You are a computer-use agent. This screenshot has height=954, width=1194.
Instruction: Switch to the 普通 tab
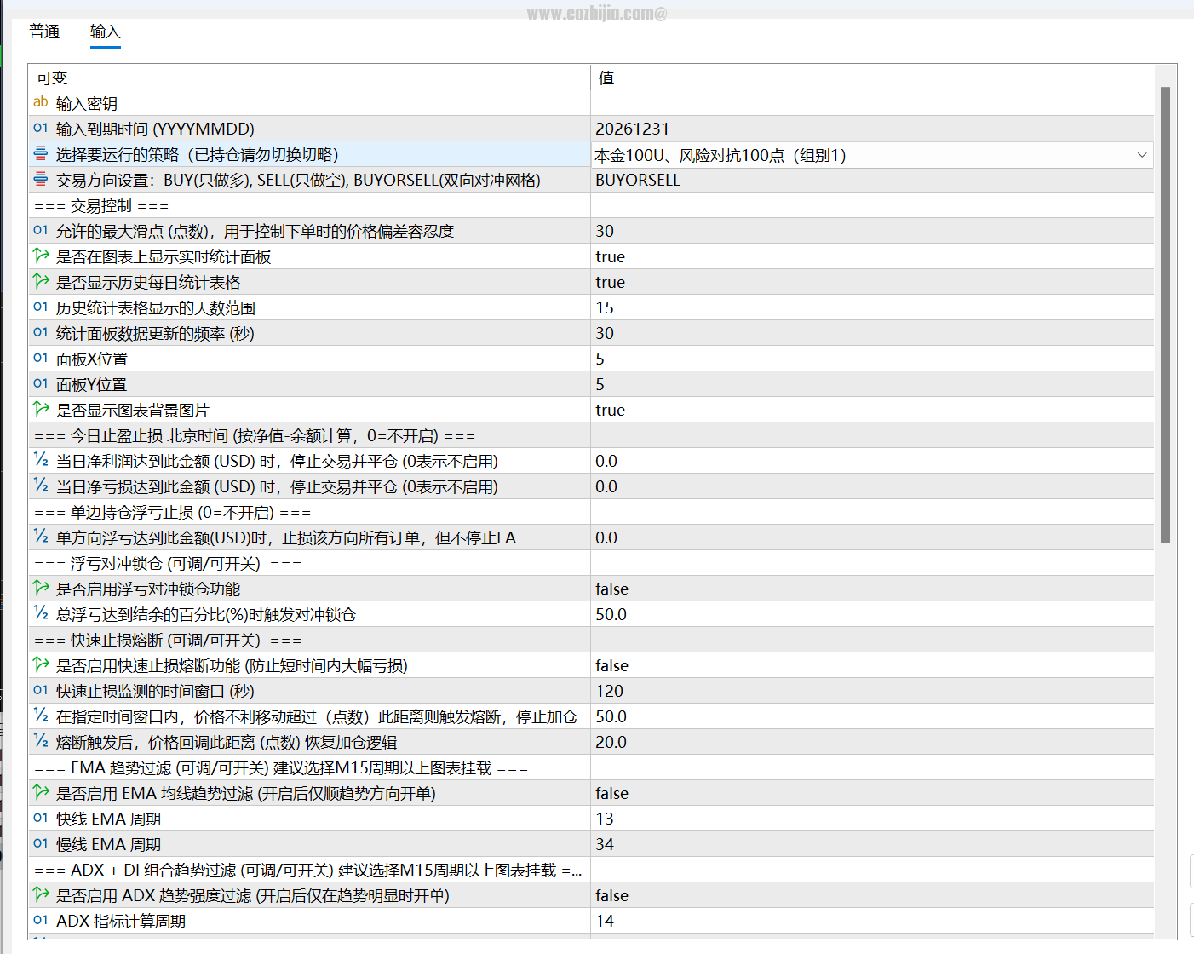click(x=44, y=32)
